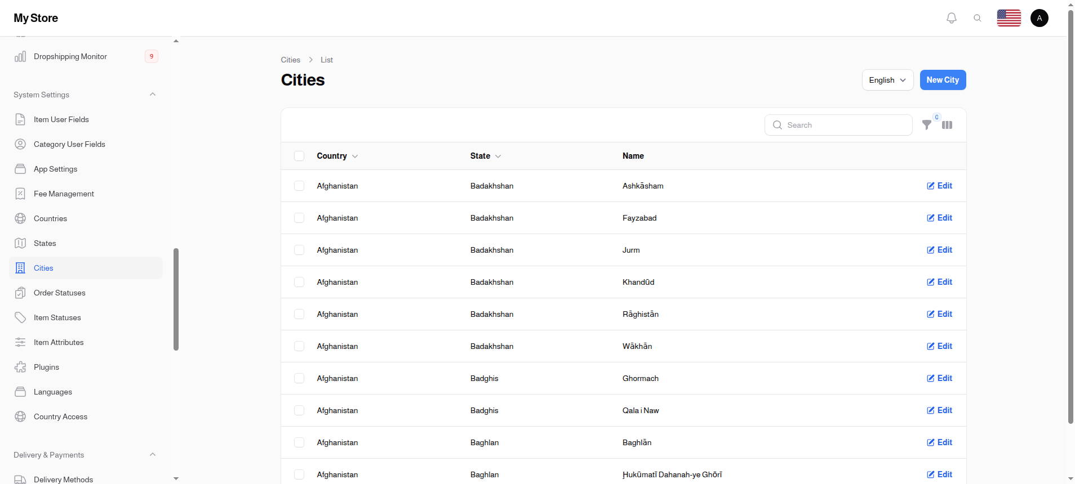Click the page vertical scrollbar
The width and height of the screenshot is (1075, 484).
(x=1070, y=217)
